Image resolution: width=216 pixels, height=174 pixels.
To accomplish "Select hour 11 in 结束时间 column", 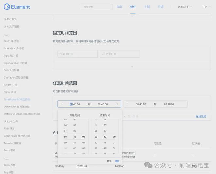I will click(x=96, y=148).
